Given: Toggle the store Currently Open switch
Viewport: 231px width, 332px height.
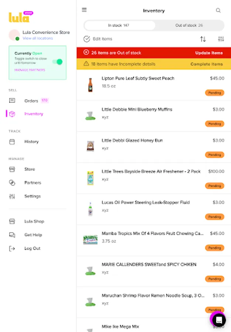Looking at the screenshot, I should click(57, 62).
